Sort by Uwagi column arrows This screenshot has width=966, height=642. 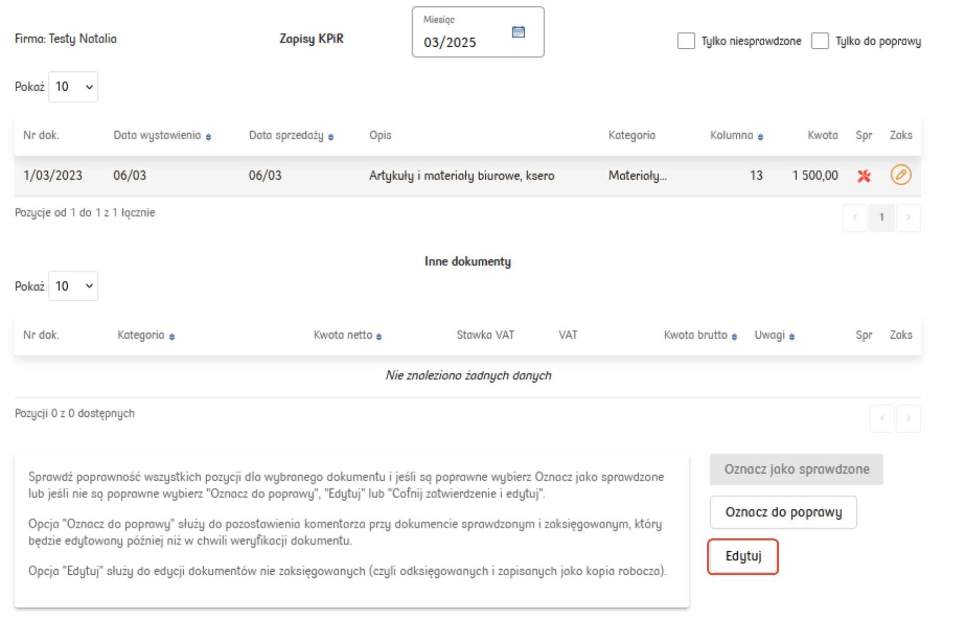(x=792, y=337)
